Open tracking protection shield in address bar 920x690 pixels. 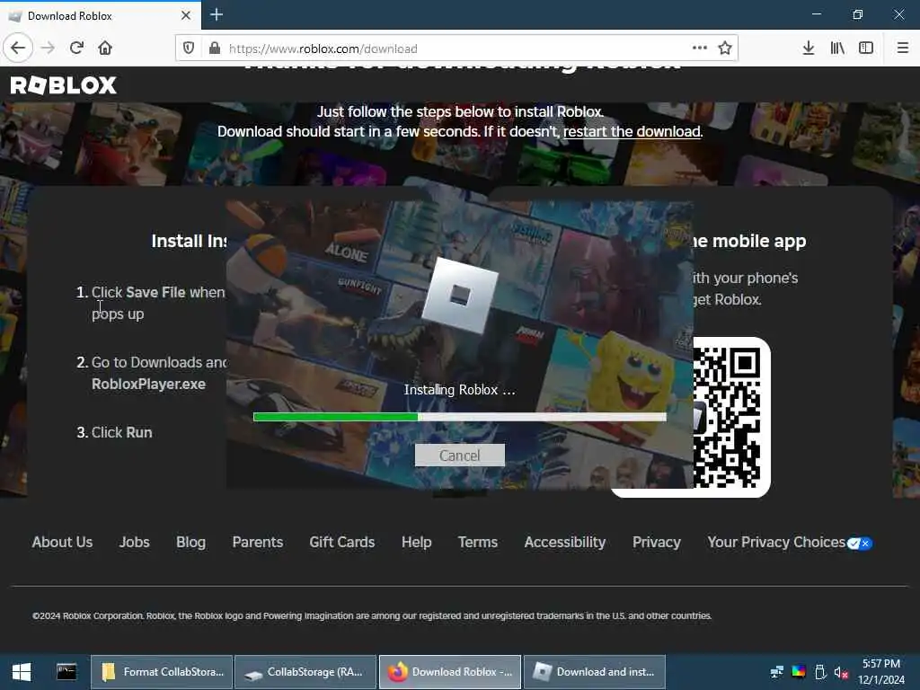(189, 49)
